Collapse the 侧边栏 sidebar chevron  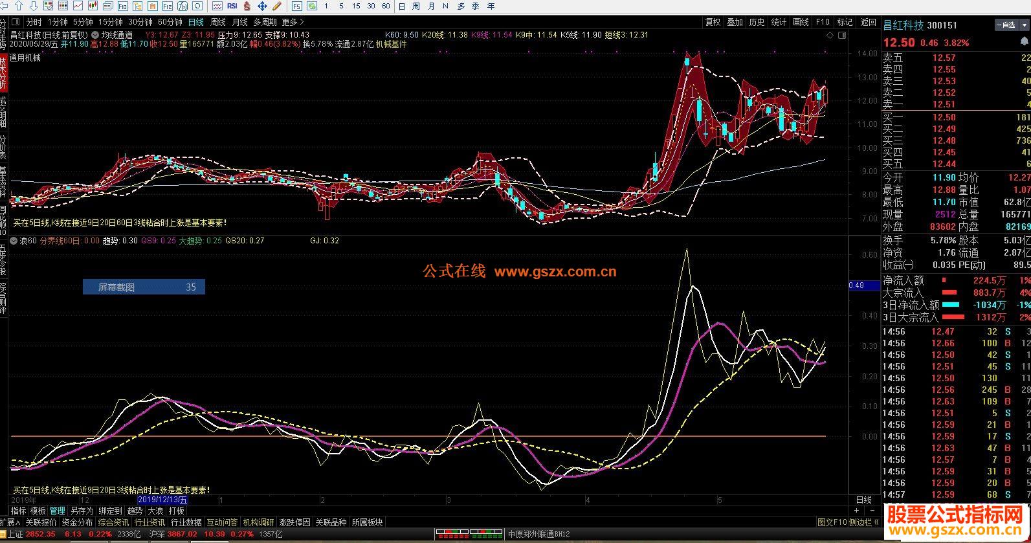[876, 522]
